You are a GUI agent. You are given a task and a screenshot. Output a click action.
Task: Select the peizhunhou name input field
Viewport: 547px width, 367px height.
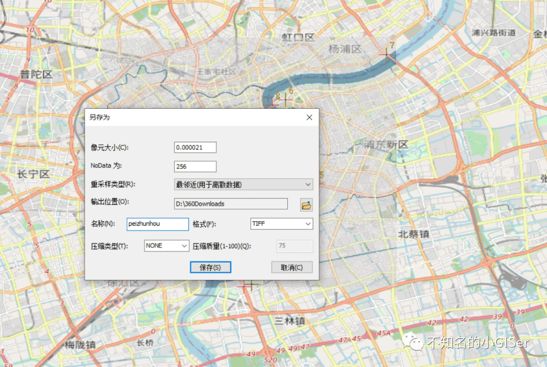(x=157, y=224)
